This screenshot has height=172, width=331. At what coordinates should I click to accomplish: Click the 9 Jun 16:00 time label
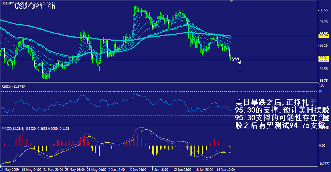pyautogui.click(x=160, y=170)
